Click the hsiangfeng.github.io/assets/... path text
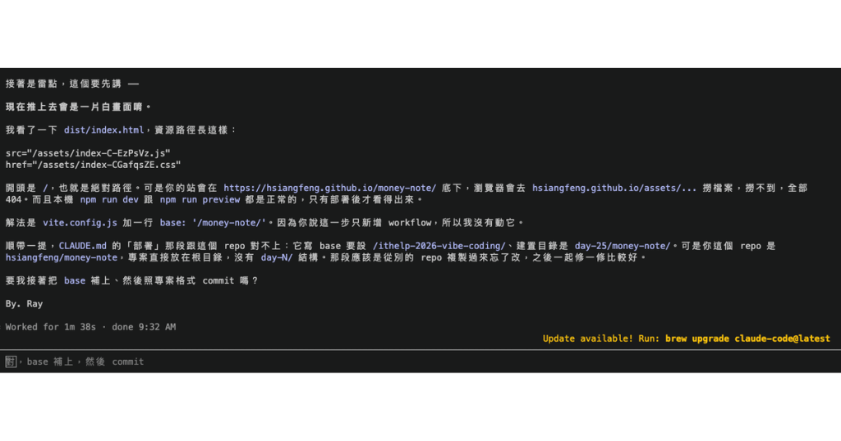Image resolution: width=841 pixels, height=441 pixels. point(614,188)
